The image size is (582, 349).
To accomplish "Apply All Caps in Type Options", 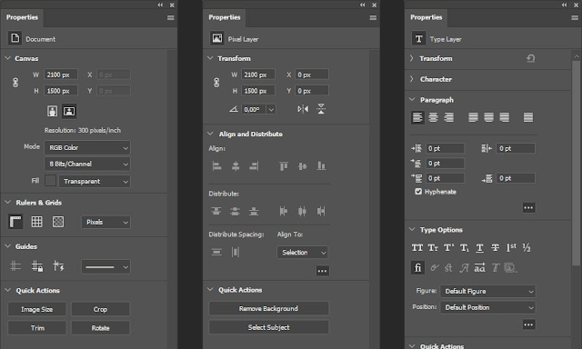I will (417, 248).
